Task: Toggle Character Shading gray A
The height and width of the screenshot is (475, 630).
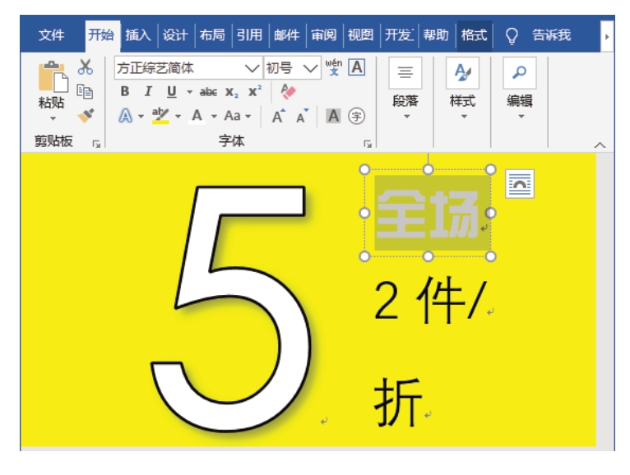Action: 333,116
